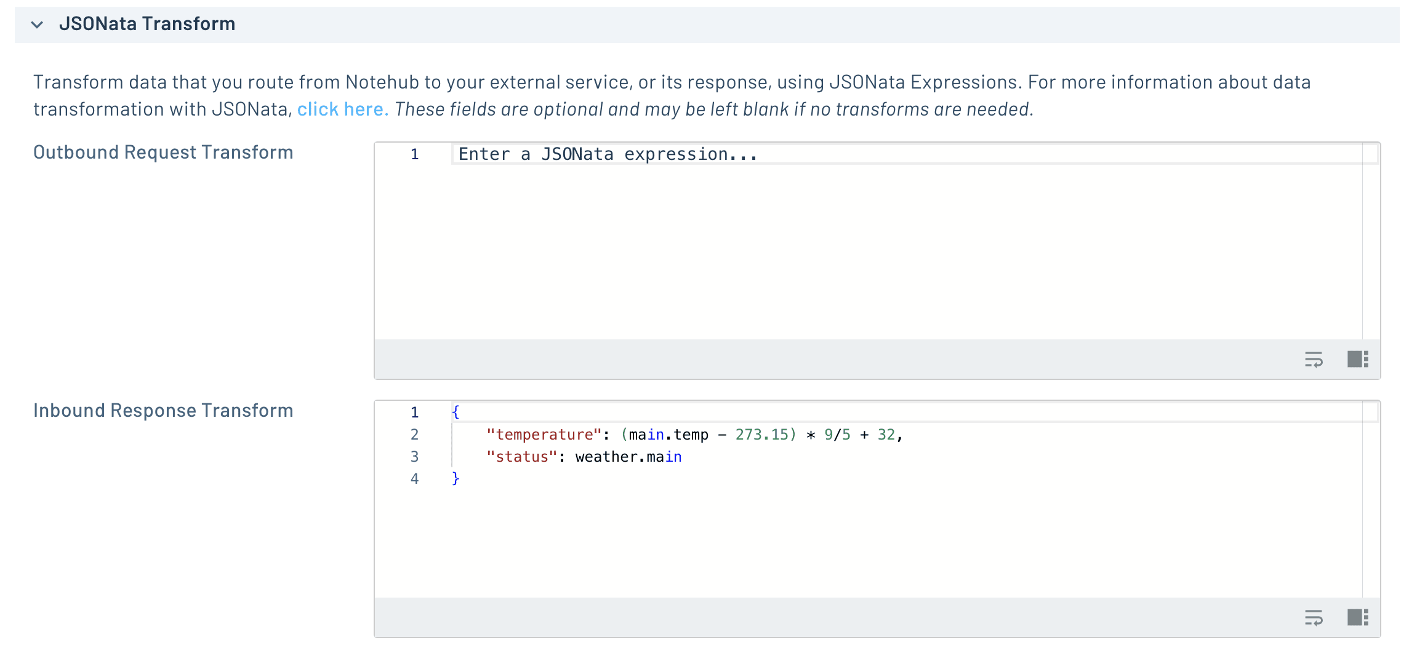Viewport: 1417px width, 664px height.
Task: Open the 'click here' JSONata documentation link
Action: tap(342, 109)
